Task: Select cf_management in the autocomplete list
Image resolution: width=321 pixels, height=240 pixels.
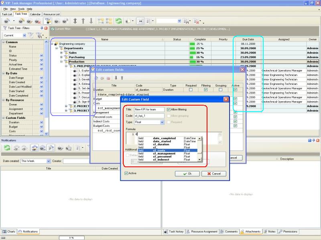Action: point(167,154)
